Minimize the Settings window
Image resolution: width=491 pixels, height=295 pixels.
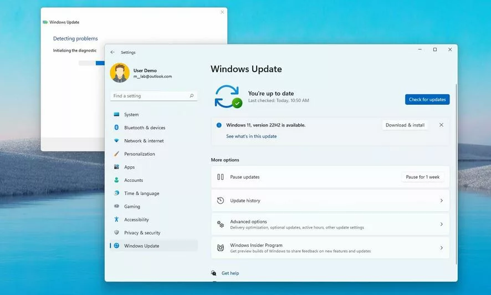click(420, 49)
